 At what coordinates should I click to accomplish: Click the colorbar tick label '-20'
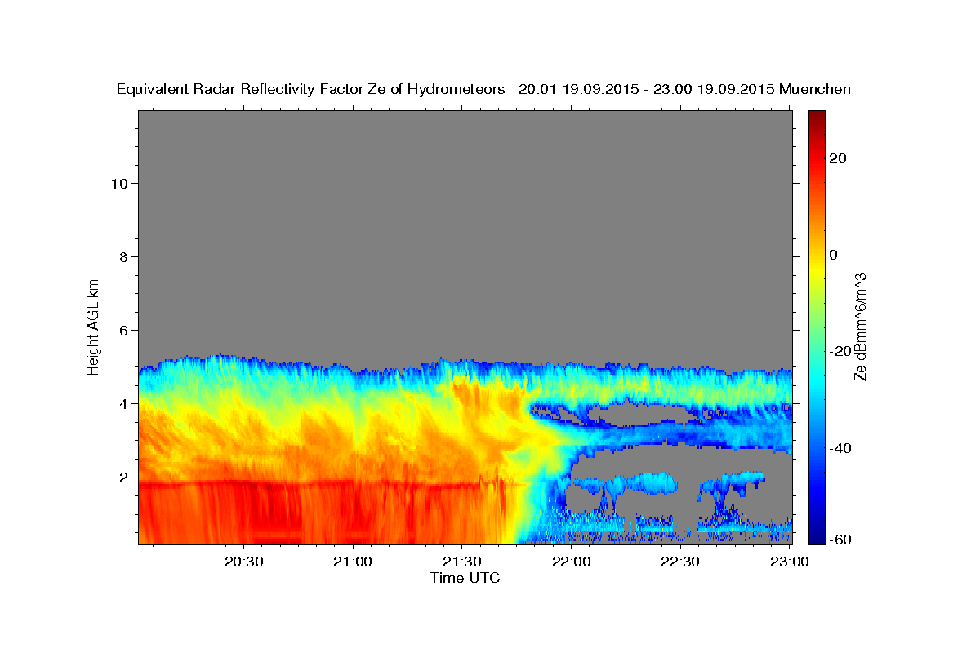[x=840, y=351]
